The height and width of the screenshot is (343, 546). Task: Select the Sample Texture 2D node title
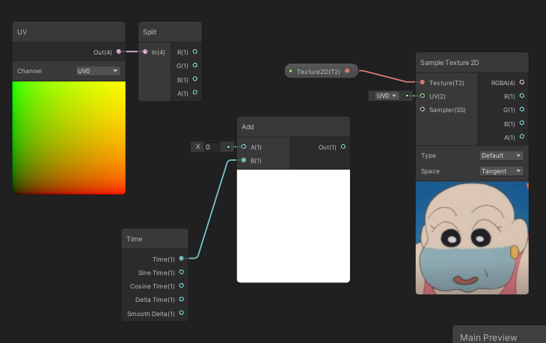click(472, 63)
